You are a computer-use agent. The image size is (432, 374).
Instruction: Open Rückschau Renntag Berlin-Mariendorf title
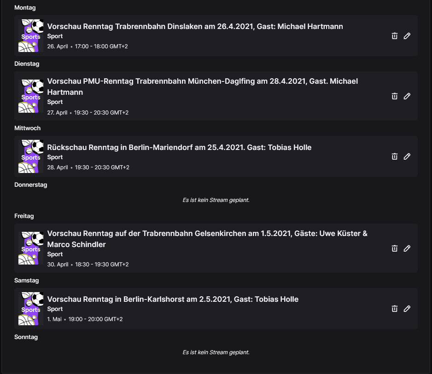[179, 147]
